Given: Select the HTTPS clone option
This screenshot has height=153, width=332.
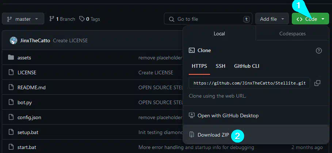Looking at the screenshot, I should pyautogui.click(x=199, y=66).
